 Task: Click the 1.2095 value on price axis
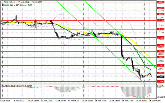tap(161, 40)
